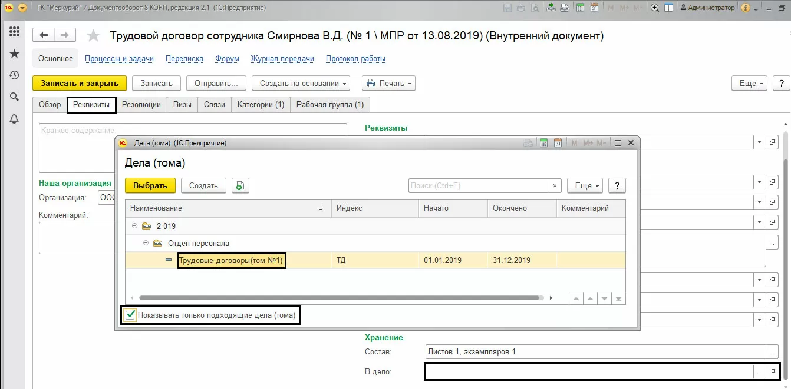Image resolution: width=791 pixels, height=389 pixels.
Task: Collapse the 2 019 tree folder
Action: [x=134, y=226]
